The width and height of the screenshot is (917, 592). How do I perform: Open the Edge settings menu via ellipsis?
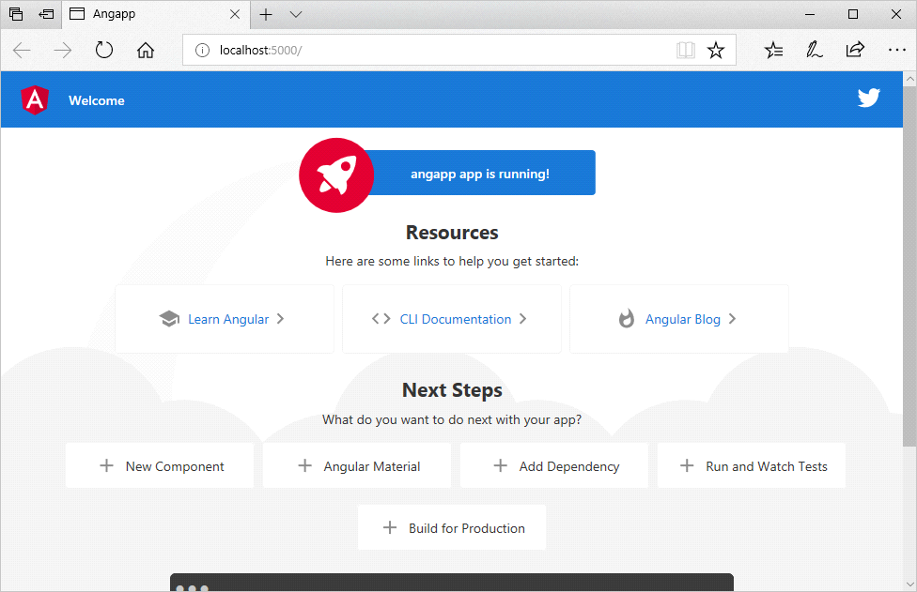coord(897,50)
